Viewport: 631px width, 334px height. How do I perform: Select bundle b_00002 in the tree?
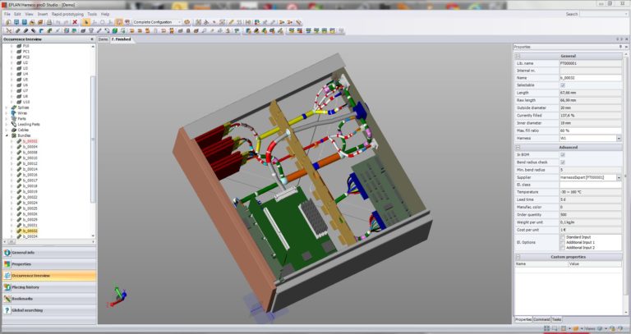(30, 141)
